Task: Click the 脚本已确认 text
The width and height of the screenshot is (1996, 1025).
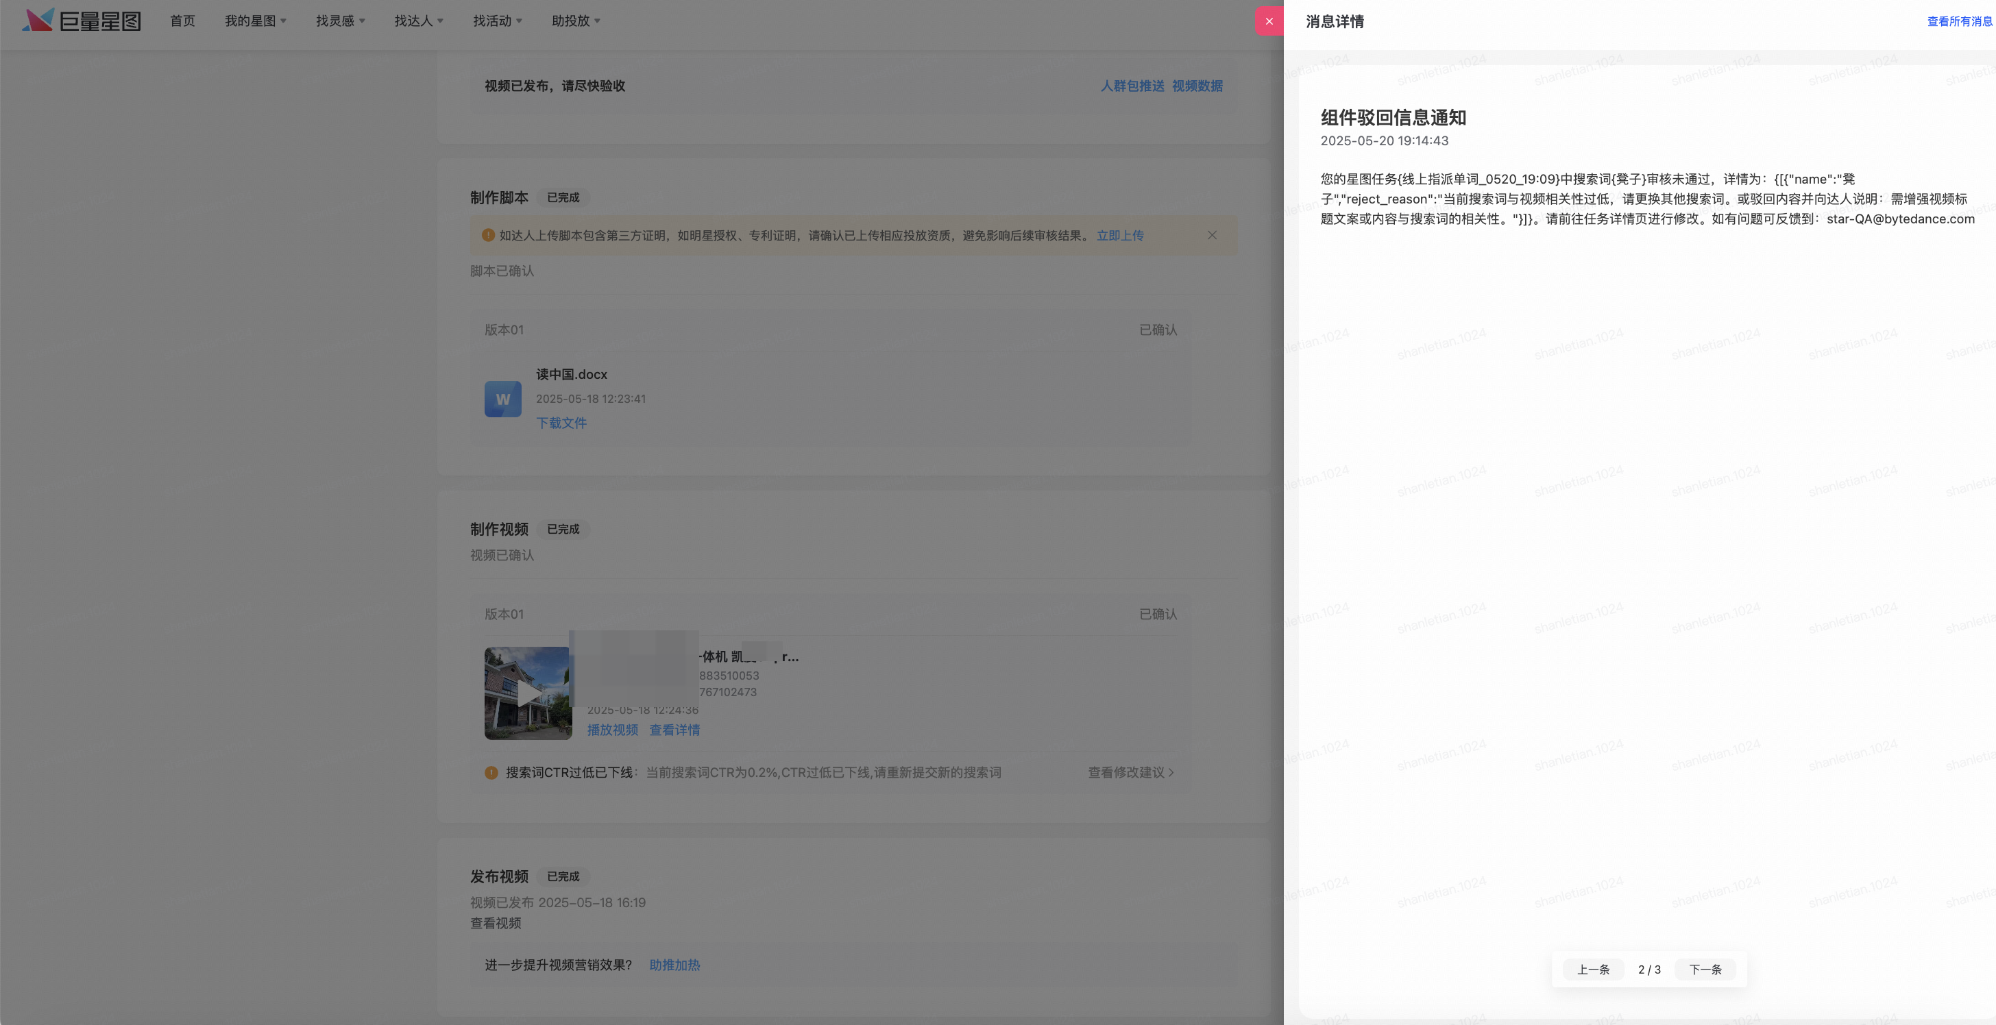Action: click(x=502, y=271)
